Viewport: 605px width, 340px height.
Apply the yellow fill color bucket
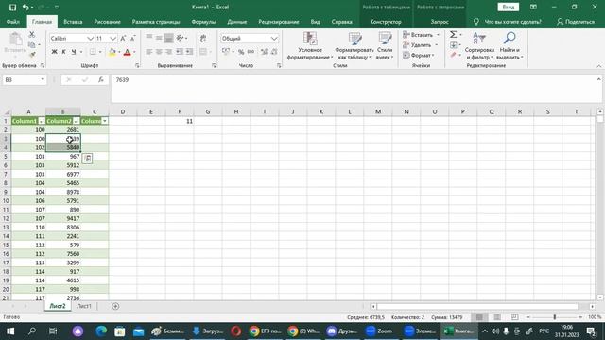(112, 52)
